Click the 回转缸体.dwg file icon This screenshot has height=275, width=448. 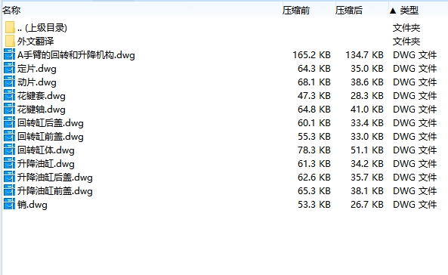(9, 150)
